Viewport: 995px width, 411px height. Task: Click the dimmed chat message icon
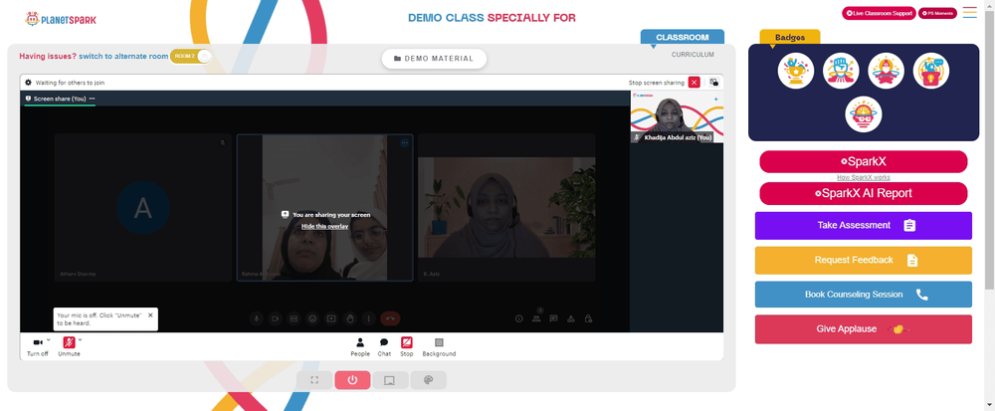pos(554,318)
